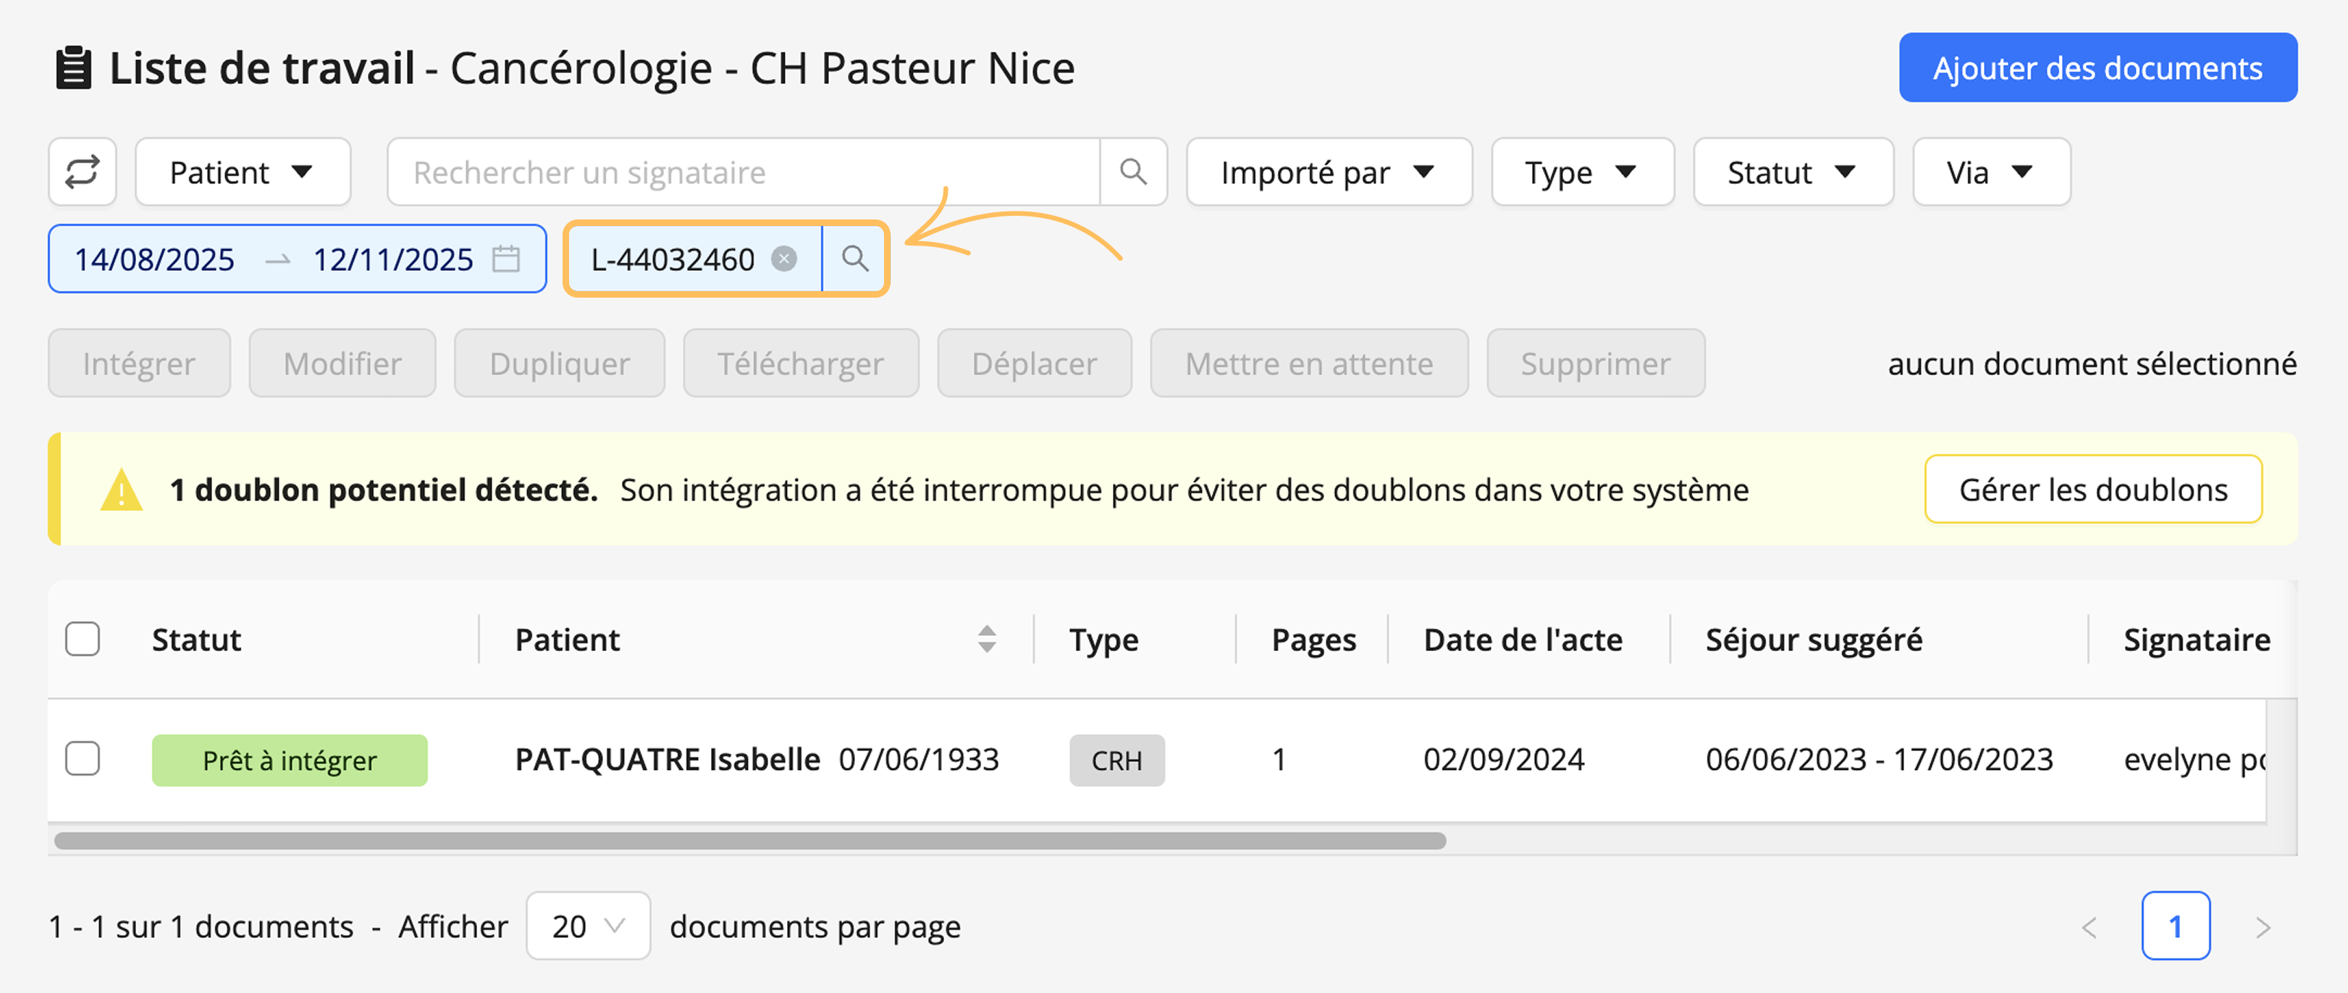Click the Ajouter des documents button
The height and width of the screenshot is (993, 2348).
coord(2098,67)
